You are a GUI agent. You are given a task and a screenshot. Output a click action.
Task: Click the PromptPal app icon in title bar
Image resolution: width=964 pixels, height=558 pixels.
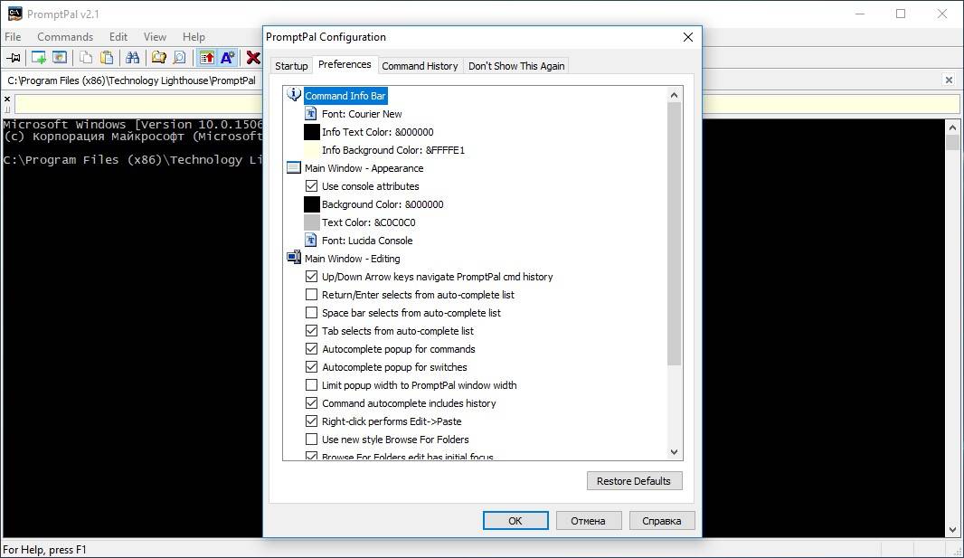pyautogui.click(x=14, y=14)
